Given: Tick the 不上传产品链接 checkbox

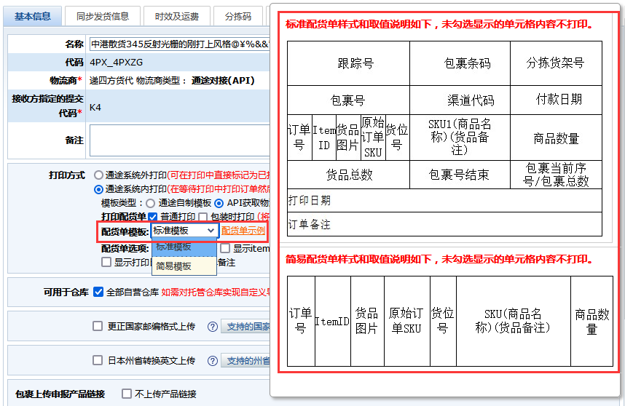Looking at the screenshot, I should point(126,394).
